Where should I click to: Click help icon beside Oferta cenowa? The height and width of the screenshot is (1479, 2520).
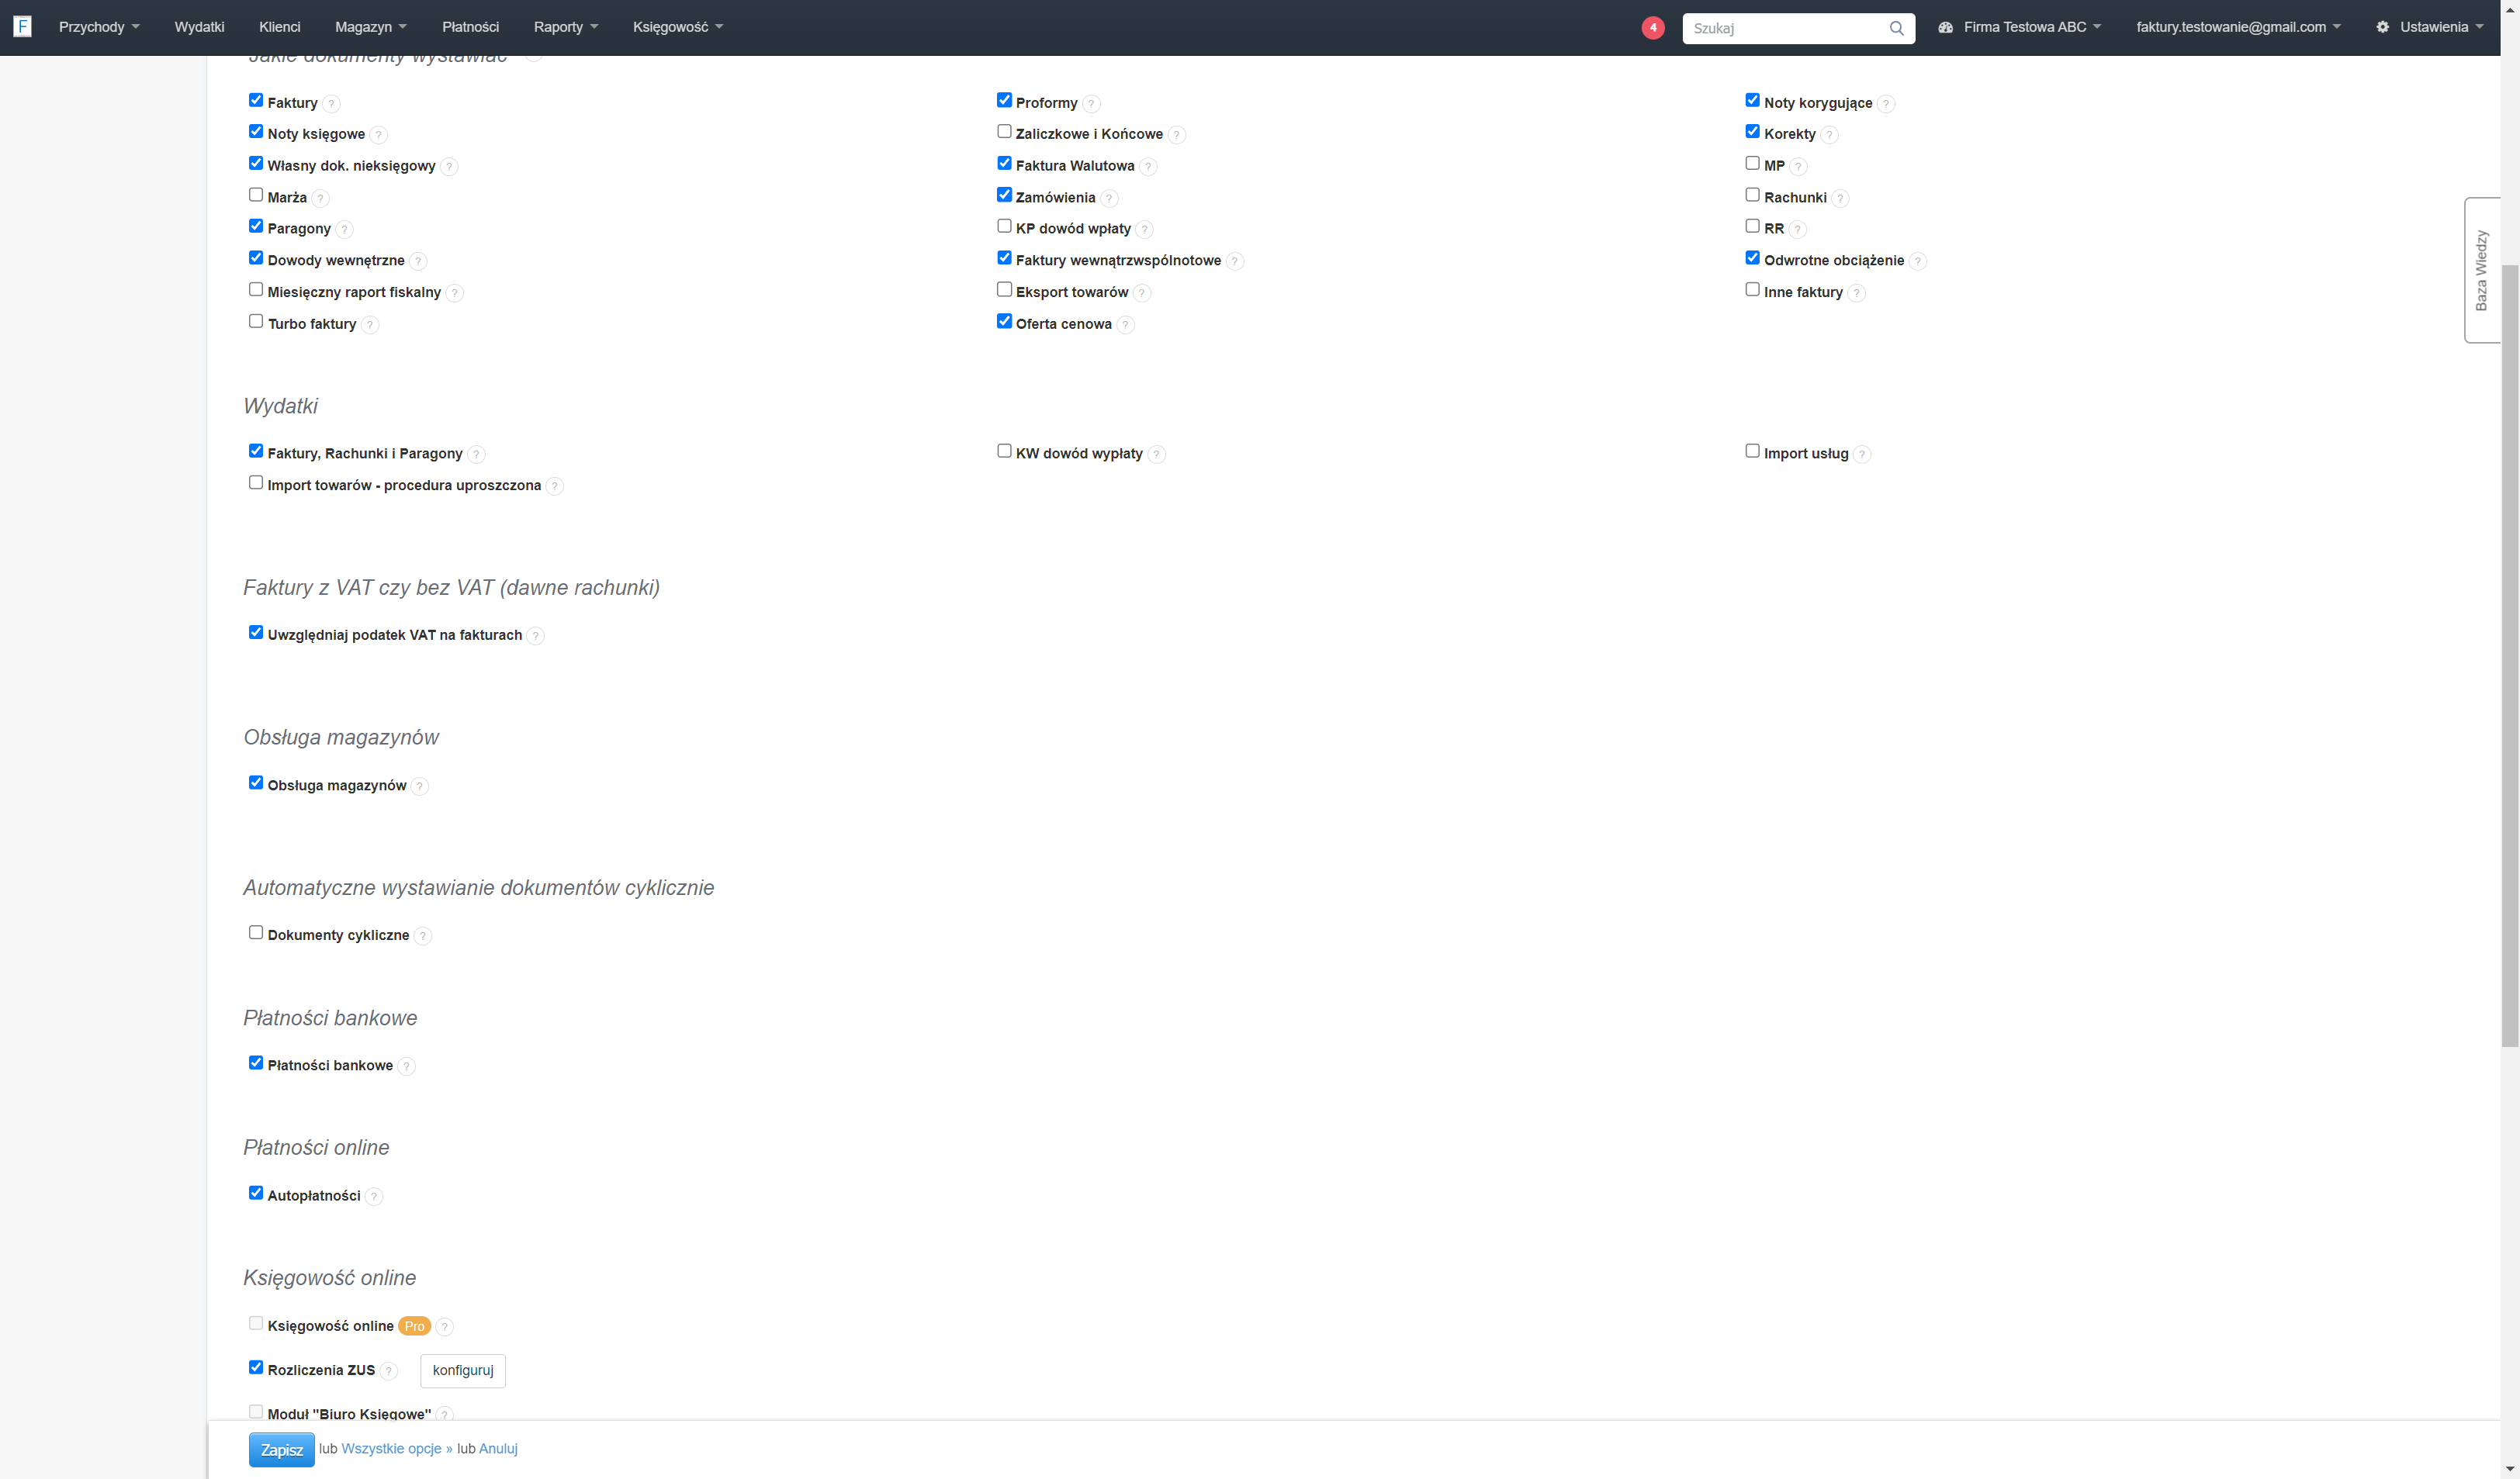pos(1126,325)
